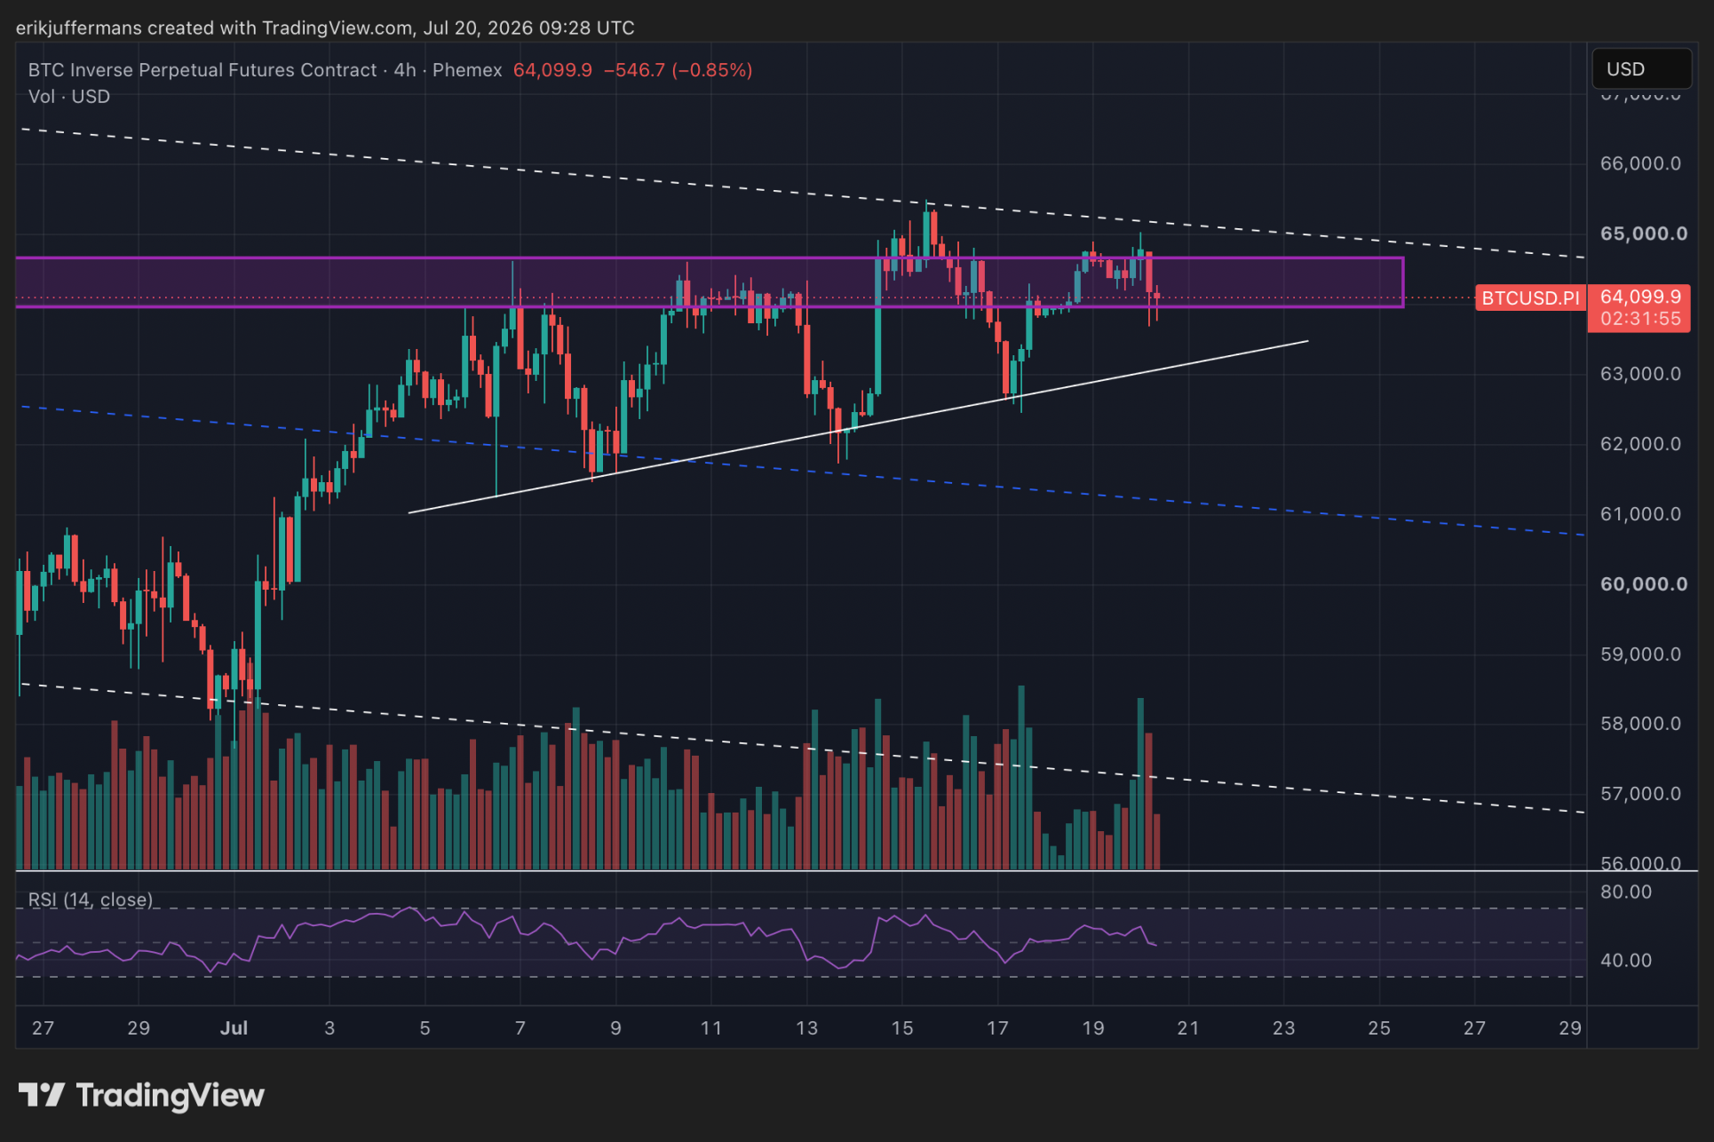Screen dimensions: 1714x1142
Task: Click the RSI 80.00 scale label
Action: tap(1625, 892)
